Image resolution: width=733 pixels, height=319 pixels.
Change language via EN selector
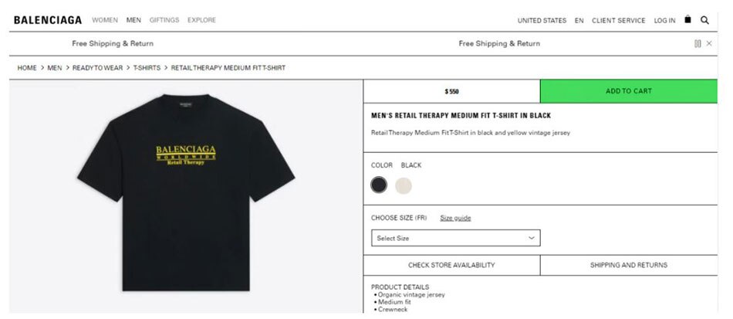(x=579, y=21)
